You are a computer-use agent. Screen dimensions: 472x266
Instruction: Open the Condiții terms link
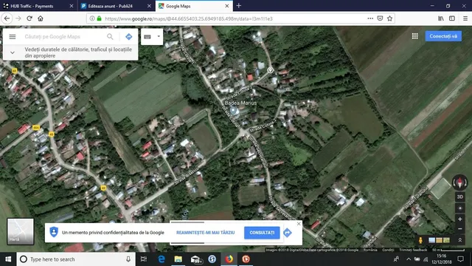[x=388, y=250]
